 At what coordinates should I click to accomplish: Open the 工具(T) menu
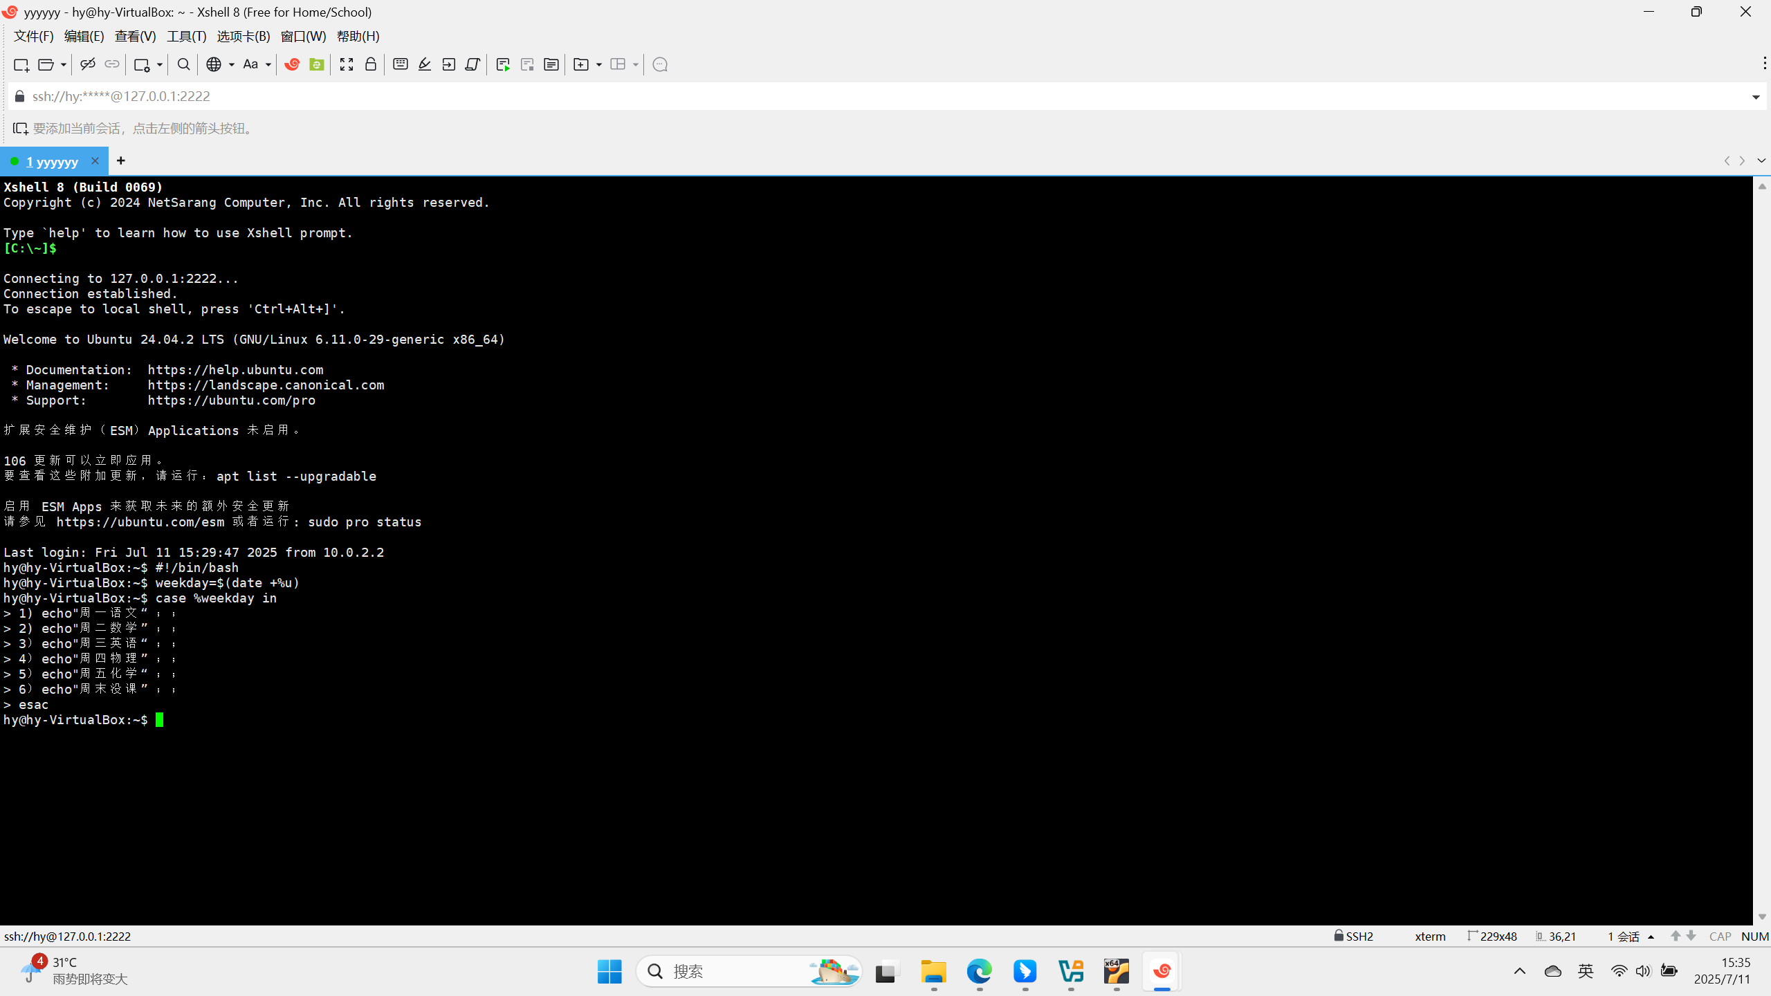186,37
